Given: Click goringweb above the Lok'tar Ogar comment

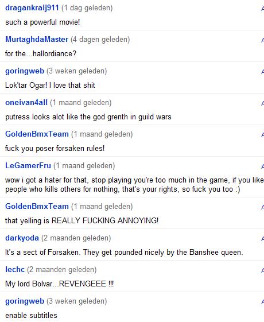Looking at the screenshot, I should 25,71.
